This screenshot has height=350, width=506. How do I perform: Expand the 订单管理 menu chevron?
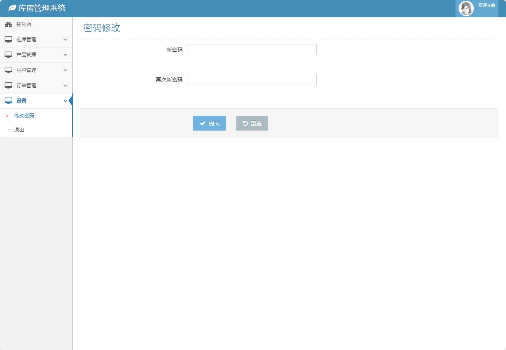[x=65, y=85]
